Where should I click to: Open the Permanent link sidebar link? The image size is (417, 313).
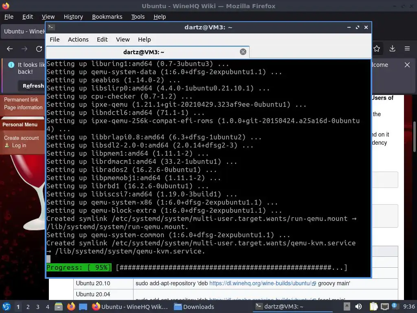click(x=21, y=99)
